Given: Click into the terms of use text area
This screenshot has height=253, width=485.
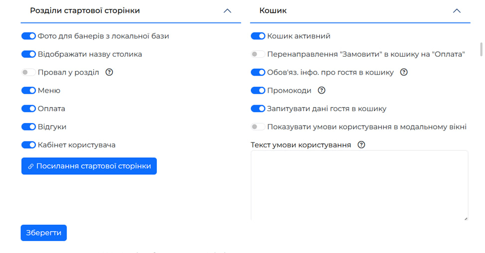Looking at the screenshot, I should [x=359, y=184].
